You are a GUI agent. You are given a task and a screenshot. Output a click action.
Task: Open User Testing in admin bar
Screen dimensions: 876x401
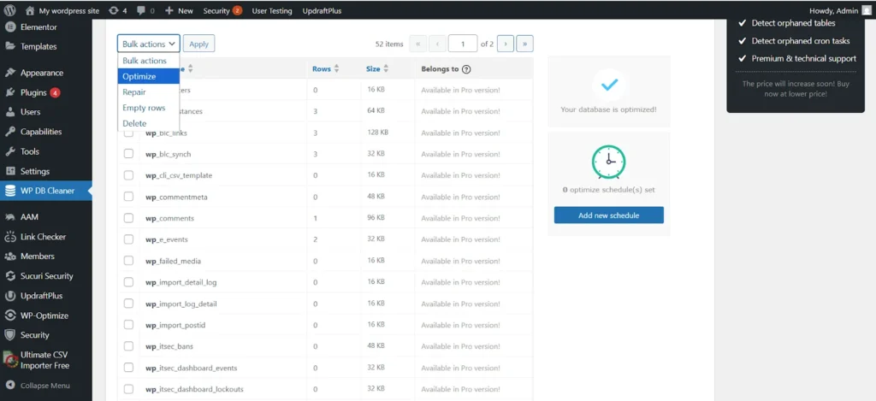[x=272, y=10]
